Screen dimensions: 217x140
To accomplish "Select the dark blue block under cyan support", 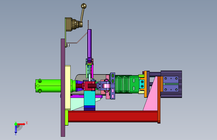I will tap(90, 108).
